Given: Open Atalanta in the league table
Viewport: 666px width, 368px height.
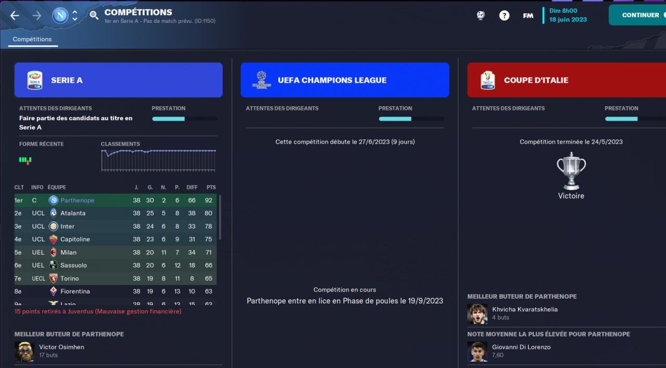Looking at the screenshot, I should [x=73, y=213].
